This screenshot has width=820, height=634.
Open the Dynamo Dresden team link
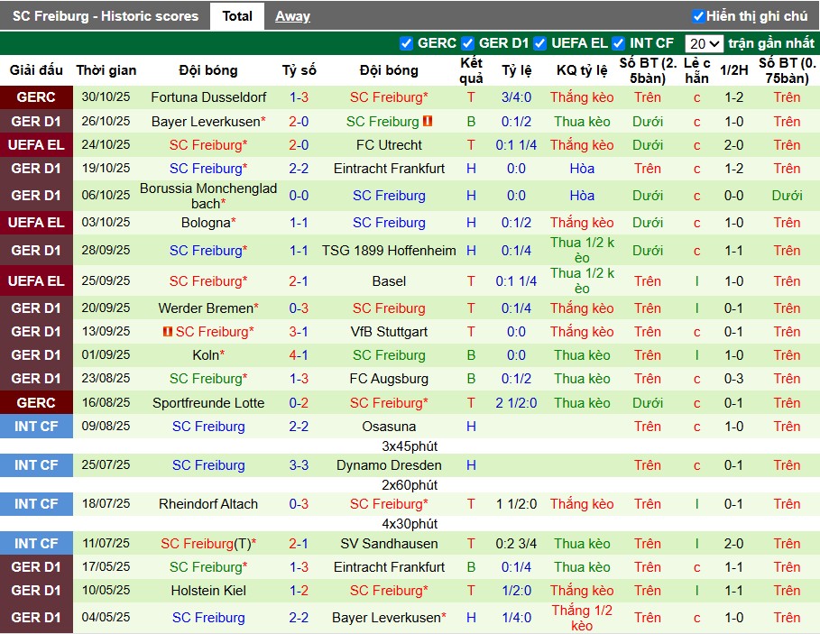(389, 465)
